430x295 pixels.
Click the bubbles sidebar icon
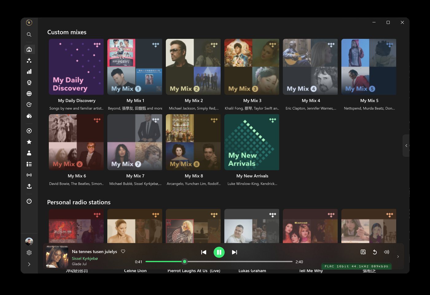pos(29,116)
